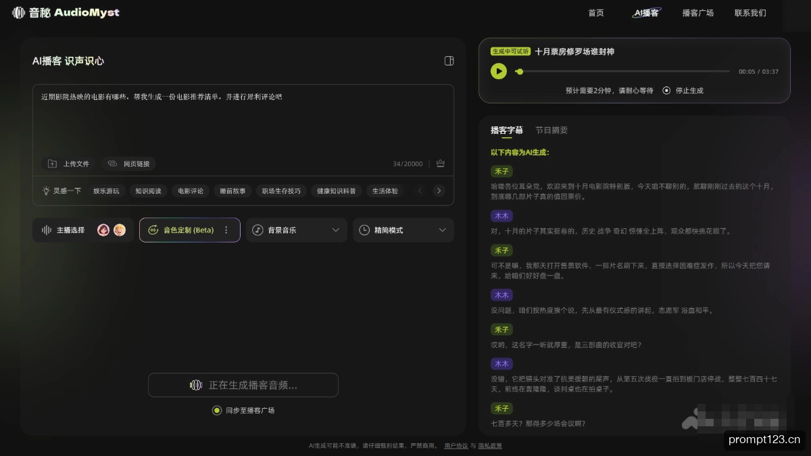Click the 正在生成播客音频 button
Screen dimensions: 811x456
pyautogui.click(x=243, y=385)
